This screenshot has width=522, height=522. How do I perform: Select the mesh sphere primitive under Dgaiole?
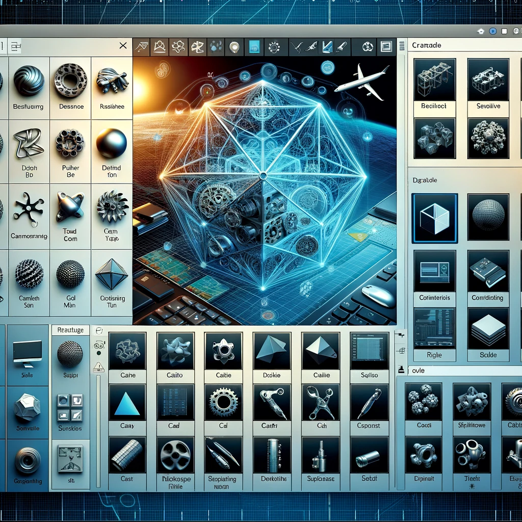(x=488, y=217)
